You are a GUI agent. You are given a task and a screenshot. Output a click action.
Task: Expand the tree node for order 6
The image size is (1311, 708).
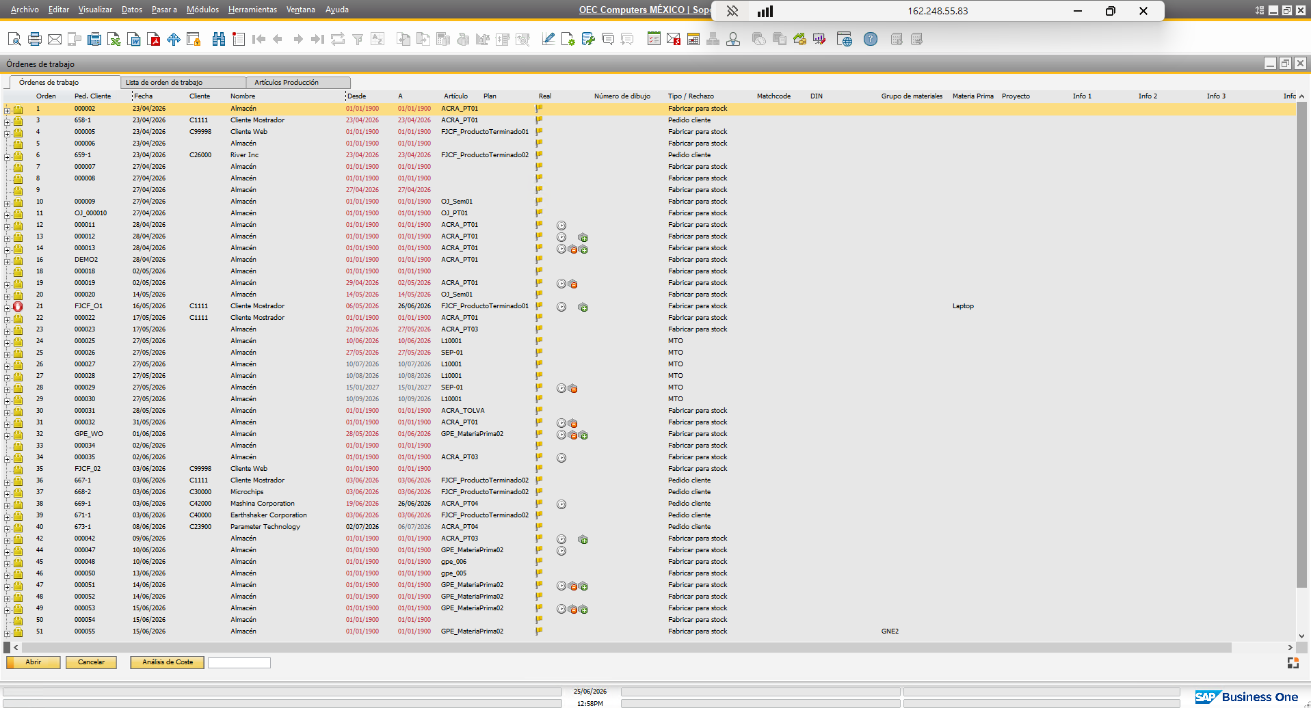point(7,156)
